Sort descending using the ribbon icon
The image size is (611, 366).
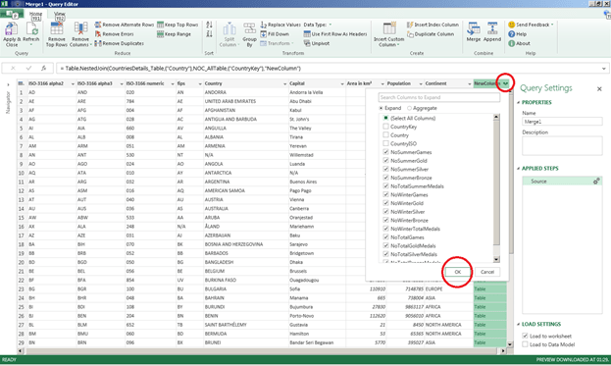pos(209,34)
